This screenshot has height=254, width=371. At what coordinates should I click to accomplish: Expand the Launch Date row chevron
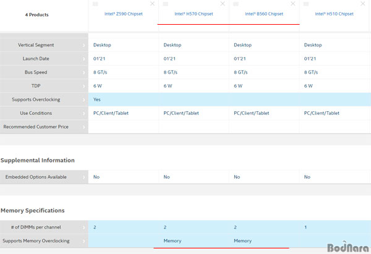coord(83,59)
